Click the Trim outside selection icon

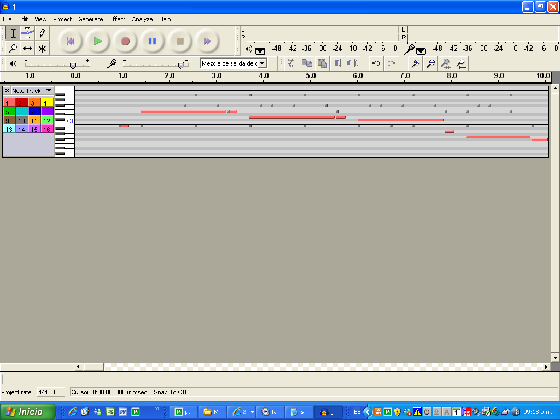click(x=337, y=63)
